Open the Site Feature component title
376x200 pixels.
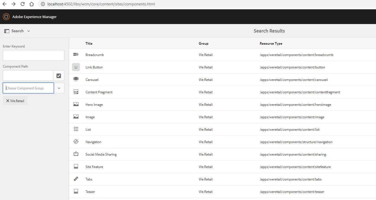coord(94,167)
